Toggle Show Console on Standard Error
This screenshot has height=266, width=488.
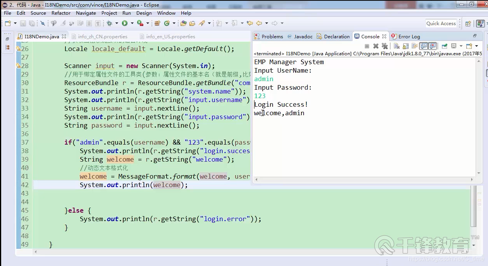pos(433,46)
